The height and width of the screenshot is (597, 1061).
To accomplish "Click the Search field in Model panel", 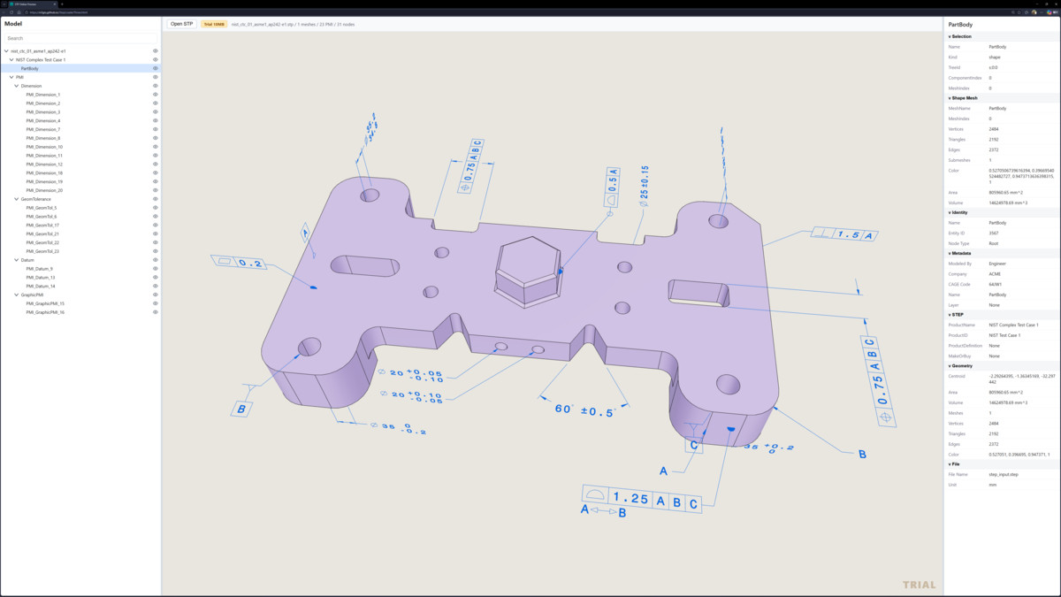I will coord(80,38).
